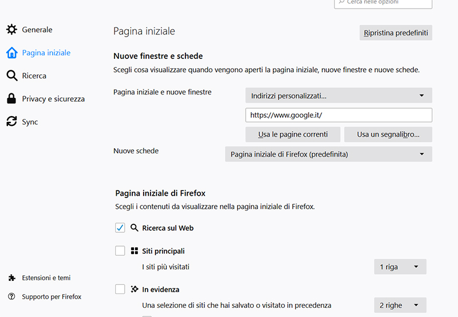Click Usa un segnalibro button

click(x=388, y=134)
